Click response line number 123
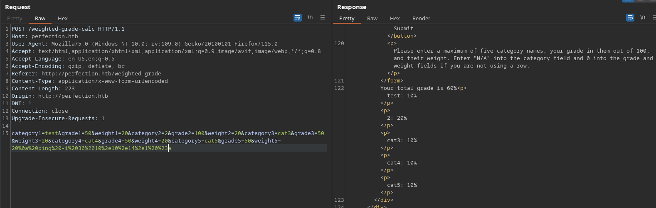The height and width of the screenshot is (208, 656). coord(339,200)
